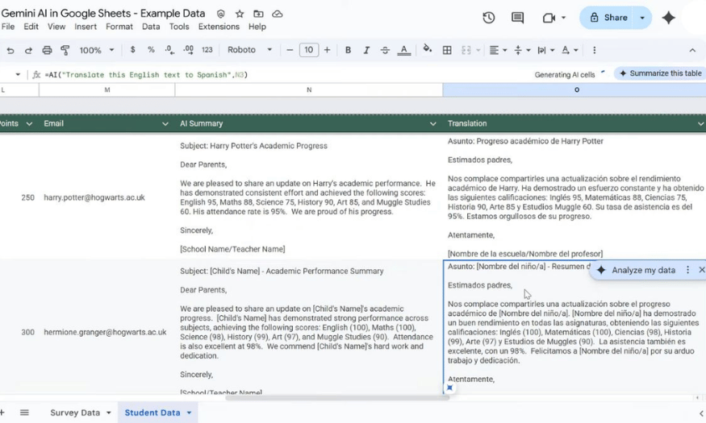Open text rotation dropdown

pyautogui.click(x=570, y=50)
